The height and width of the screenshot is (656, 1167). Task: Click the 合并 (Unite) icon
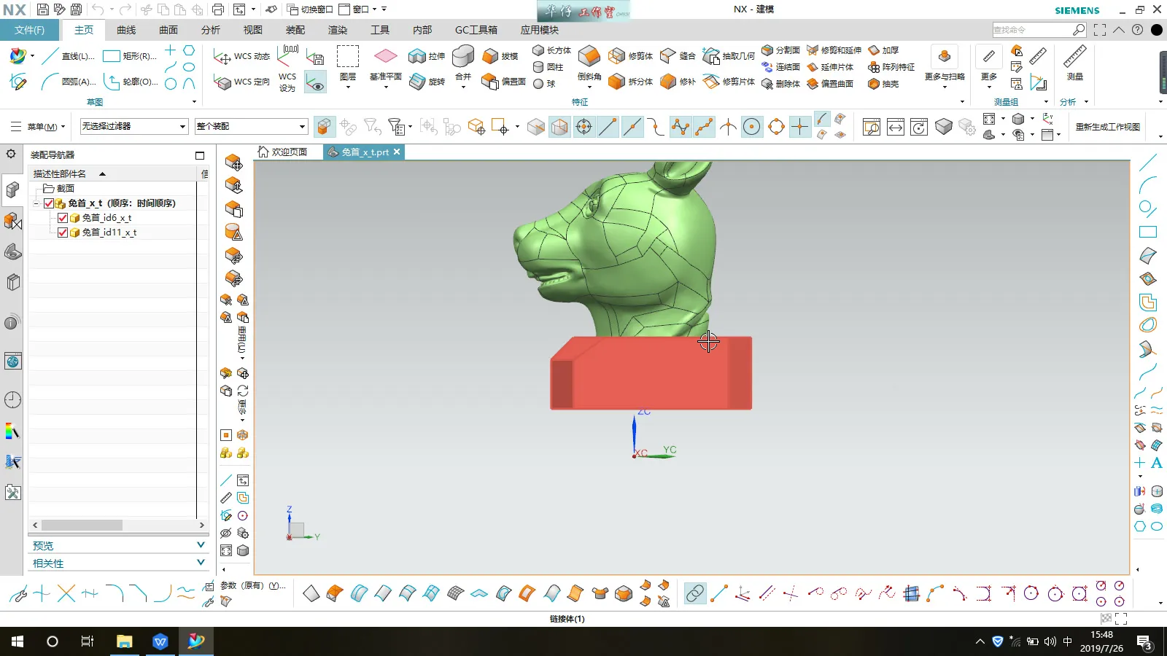(x=463, y=58)
